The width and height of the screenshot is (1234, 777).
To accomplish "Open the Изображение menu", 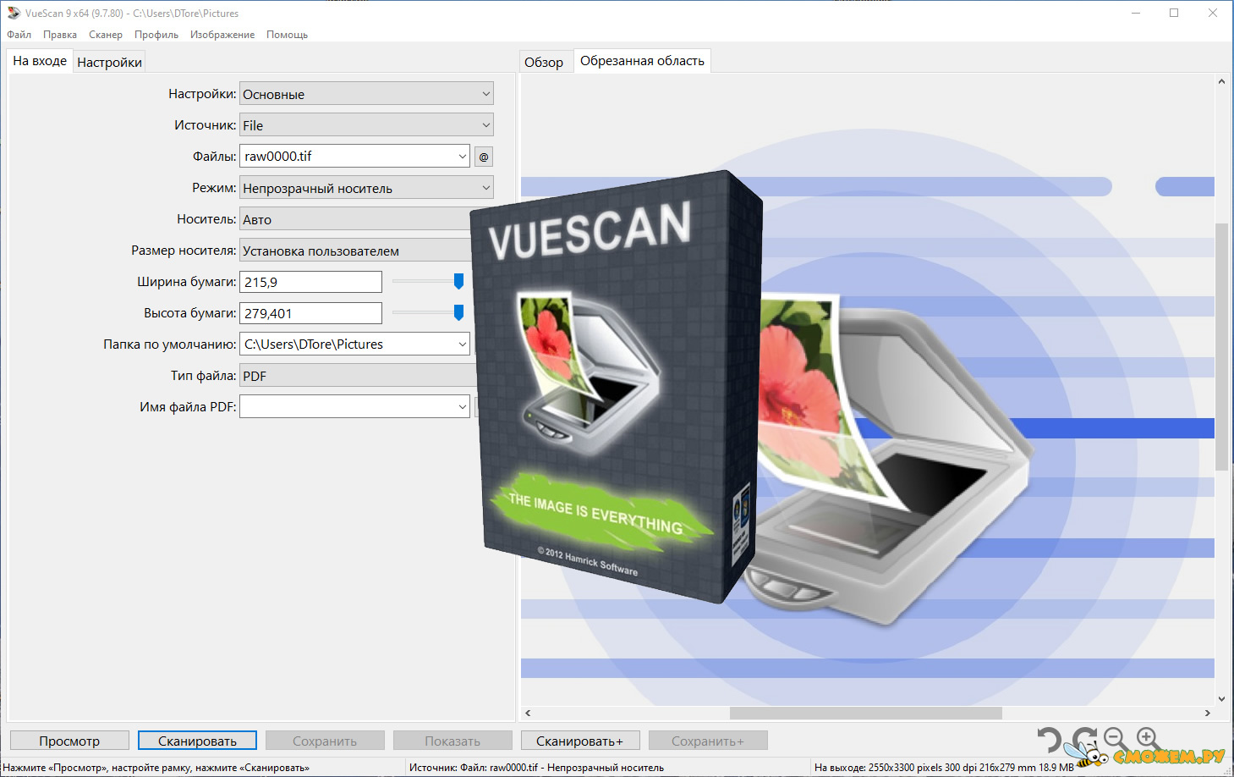I will pos(222,35).
